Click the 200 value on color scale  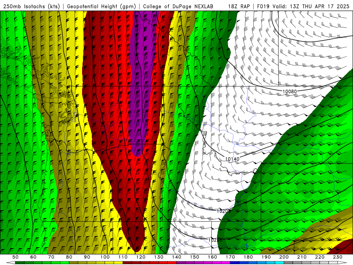point(284,257)
